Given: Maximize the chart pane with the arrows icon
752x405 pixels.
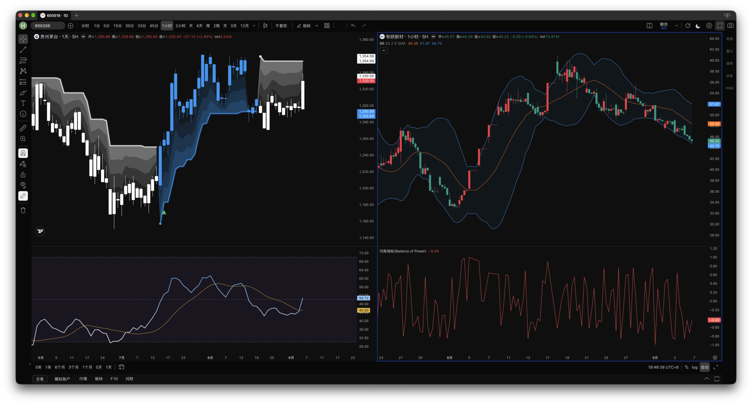Looking at the screenshot, I should pos(716,367).
